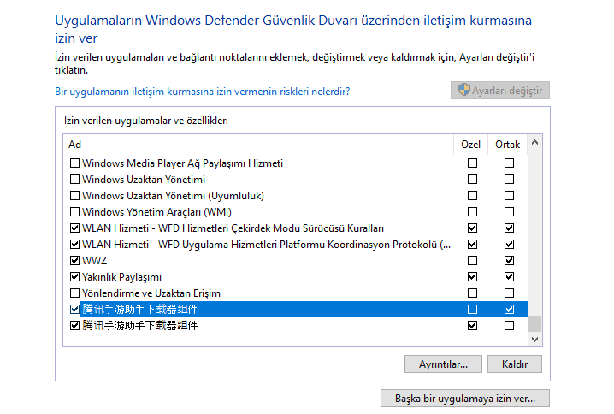Toggle Ortak checkbox in highlighted Chinese-named row

[509, 310]
